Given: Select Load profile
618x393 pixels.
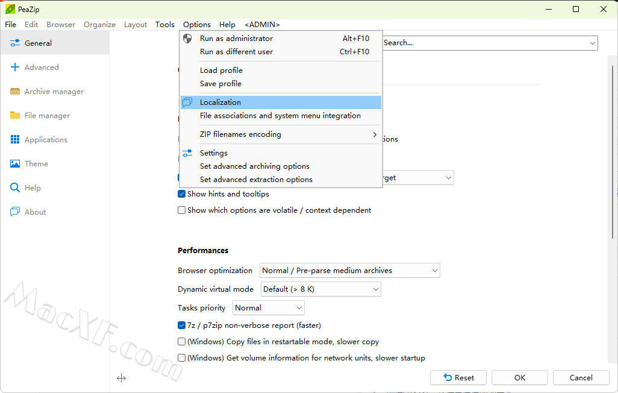Looking at the screenshot, I should coord(281,71).
